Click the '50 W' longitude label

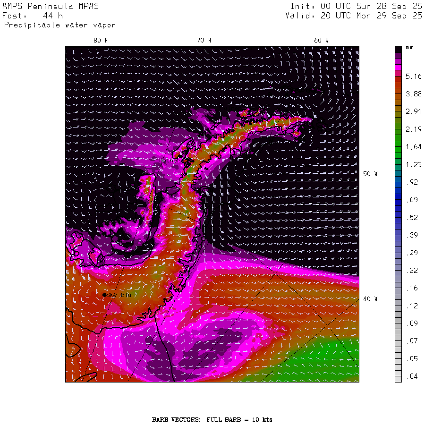(370, 174)
